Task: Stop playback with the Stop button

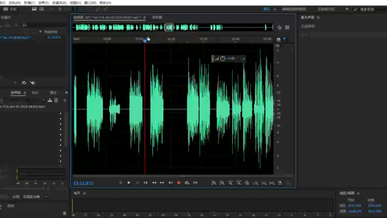Action: click(121, 183)
